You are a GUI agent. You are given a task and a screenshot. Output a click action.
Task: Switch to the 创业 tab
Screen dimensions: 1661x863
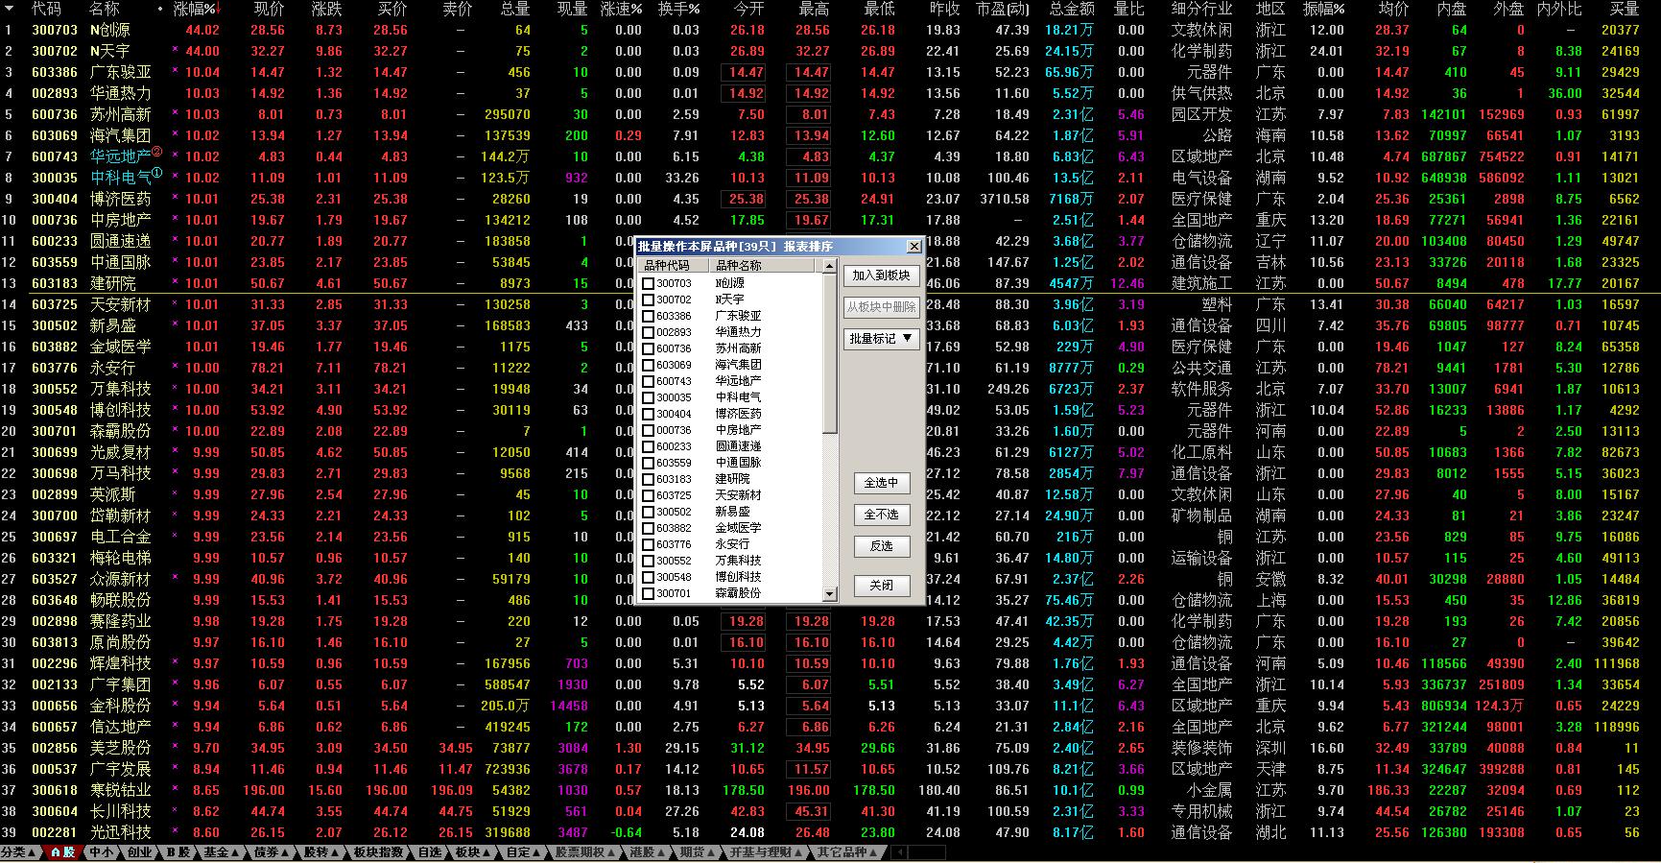[x=139, y=852]
